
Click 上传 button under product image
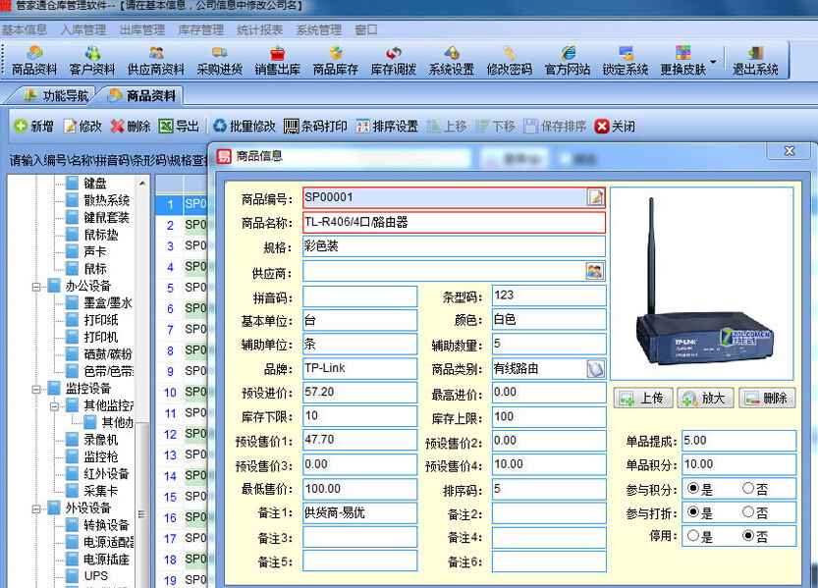tap(642, 399)
